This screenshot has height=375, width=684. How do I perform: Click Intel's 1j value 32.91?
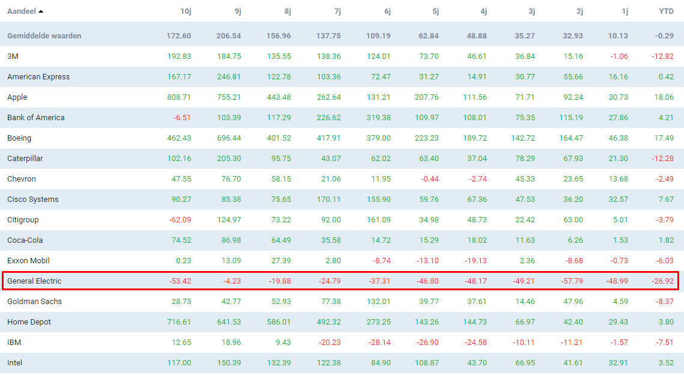[618, 363]
